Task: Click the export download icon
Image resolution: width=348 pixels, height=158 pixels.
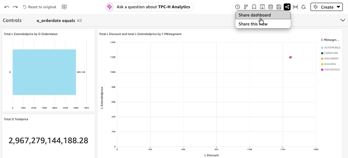Action: [x=262, y=7]
